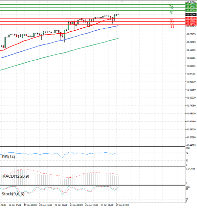Click the S2 support level label
Viewport: 197px width, 208px height.
pos(172,23)
